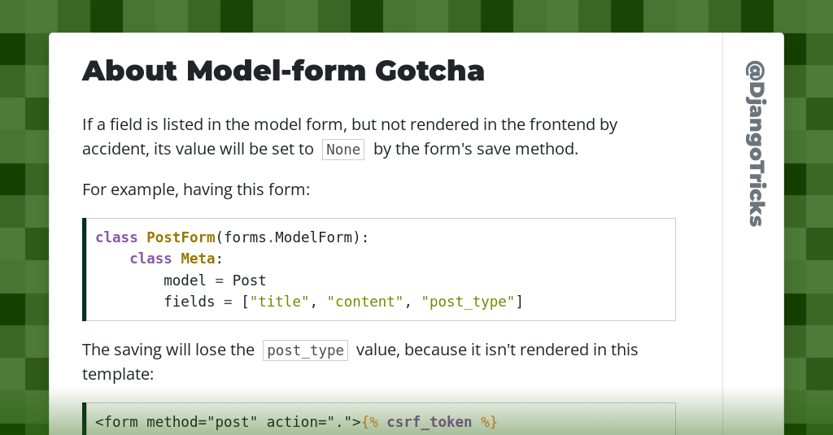Click the paragraph starting "If a field is listed"
The width and height of the screenshot is (833, 435).
[x=350, y=125]
